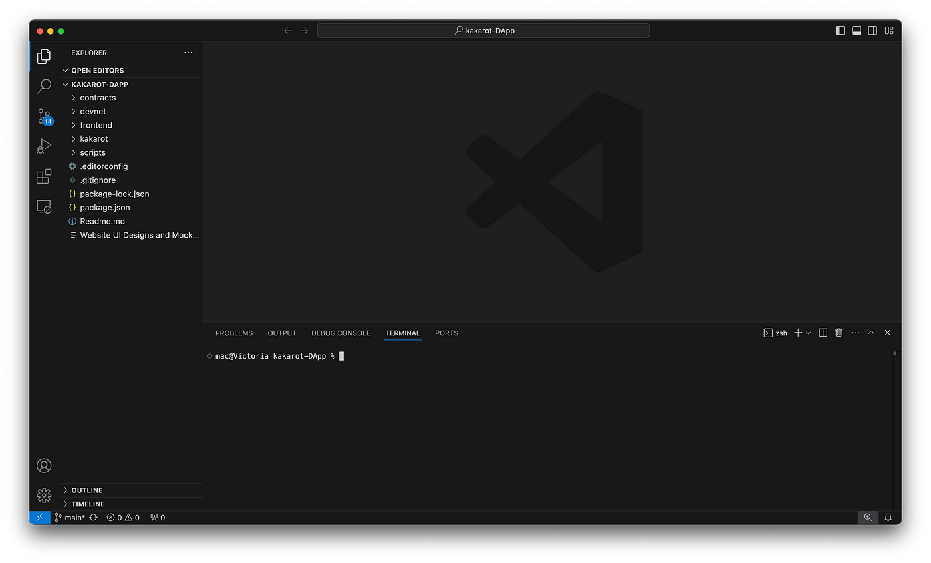Open the customize layout icon
Image resolution: width=931 pixels, height=563 pixels.
pyautogui.click(x=889, y=31)
